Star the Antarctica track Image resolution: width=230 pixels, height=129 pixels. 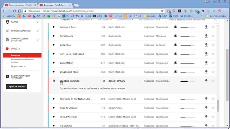click(x=213, y=45)
